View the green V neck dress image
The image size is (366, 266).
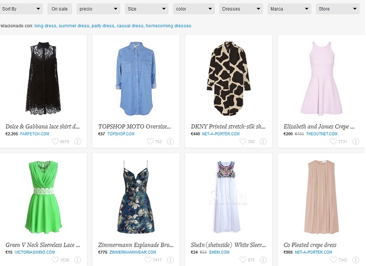coord(44,197)
